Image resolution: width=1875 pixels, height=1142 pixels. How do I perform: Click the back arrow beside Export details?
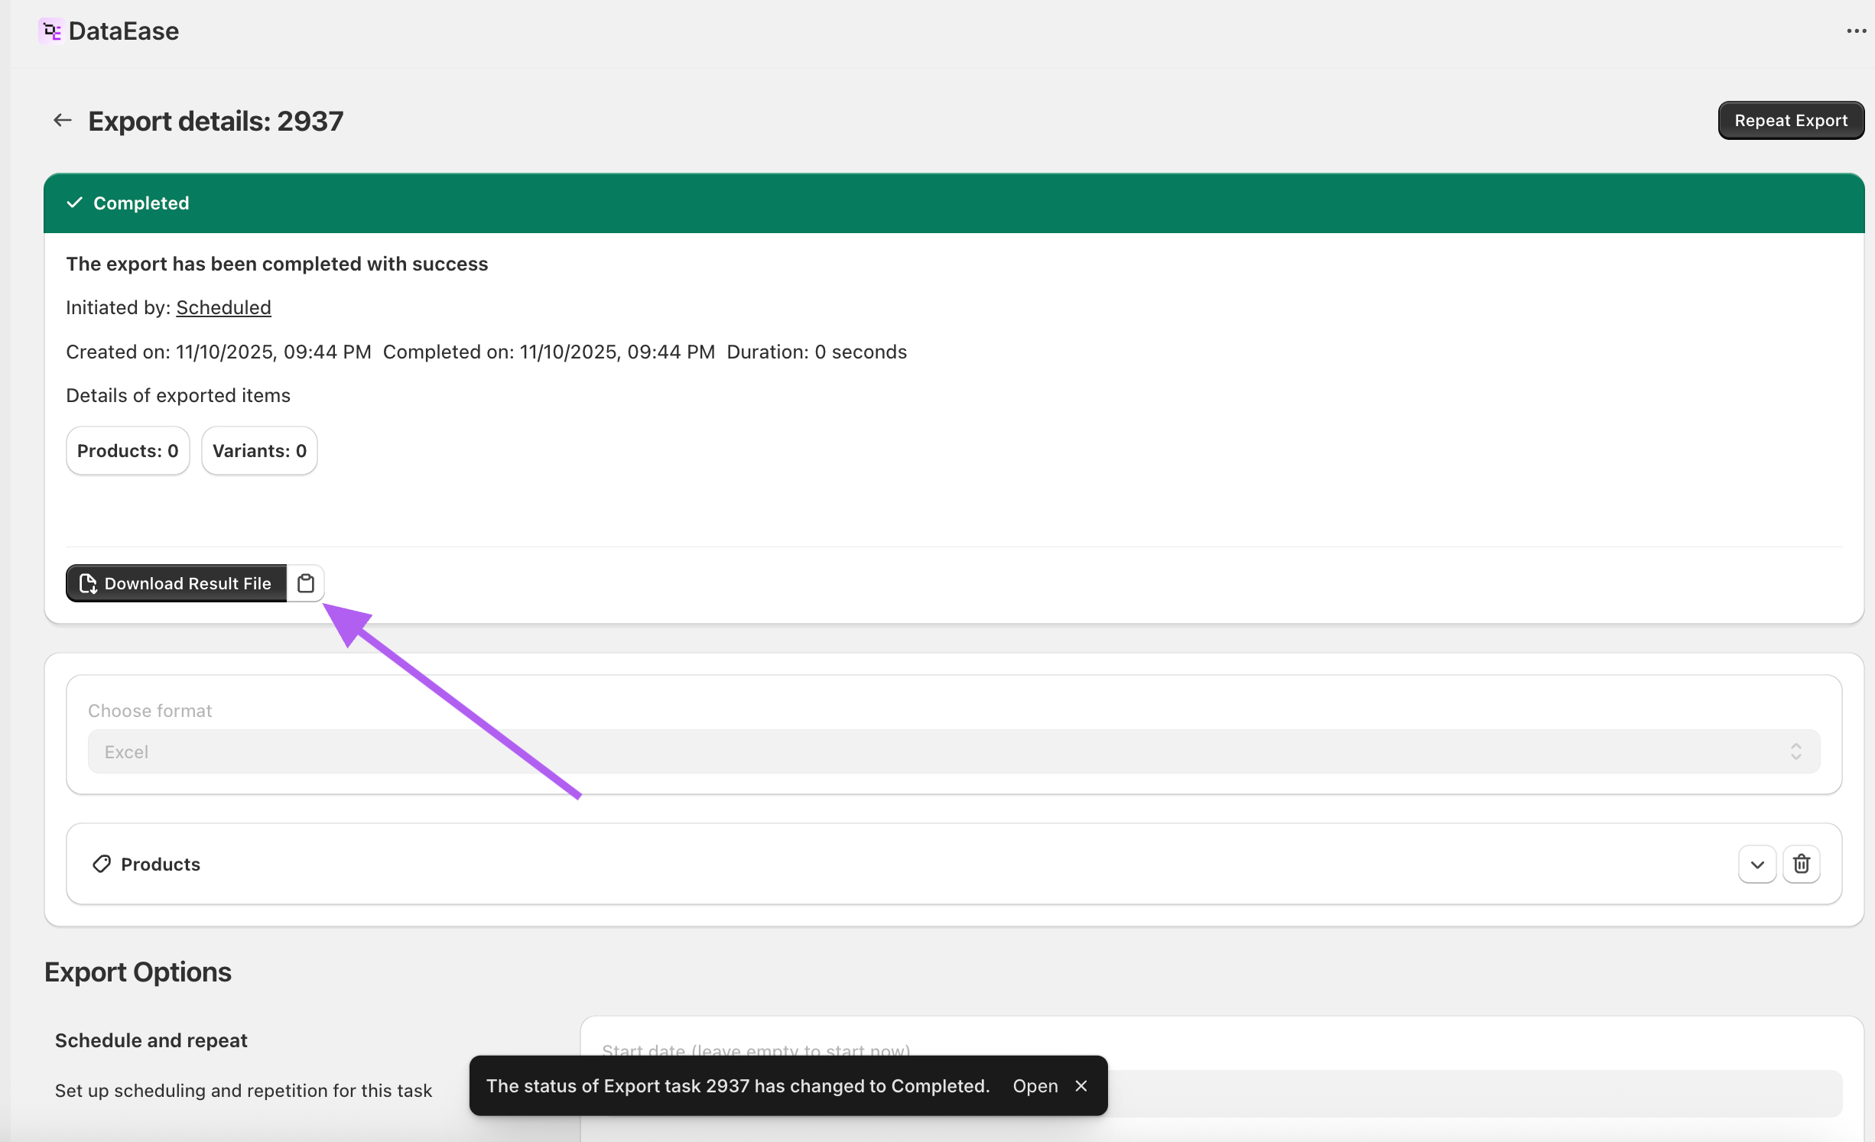pos(62,120)
